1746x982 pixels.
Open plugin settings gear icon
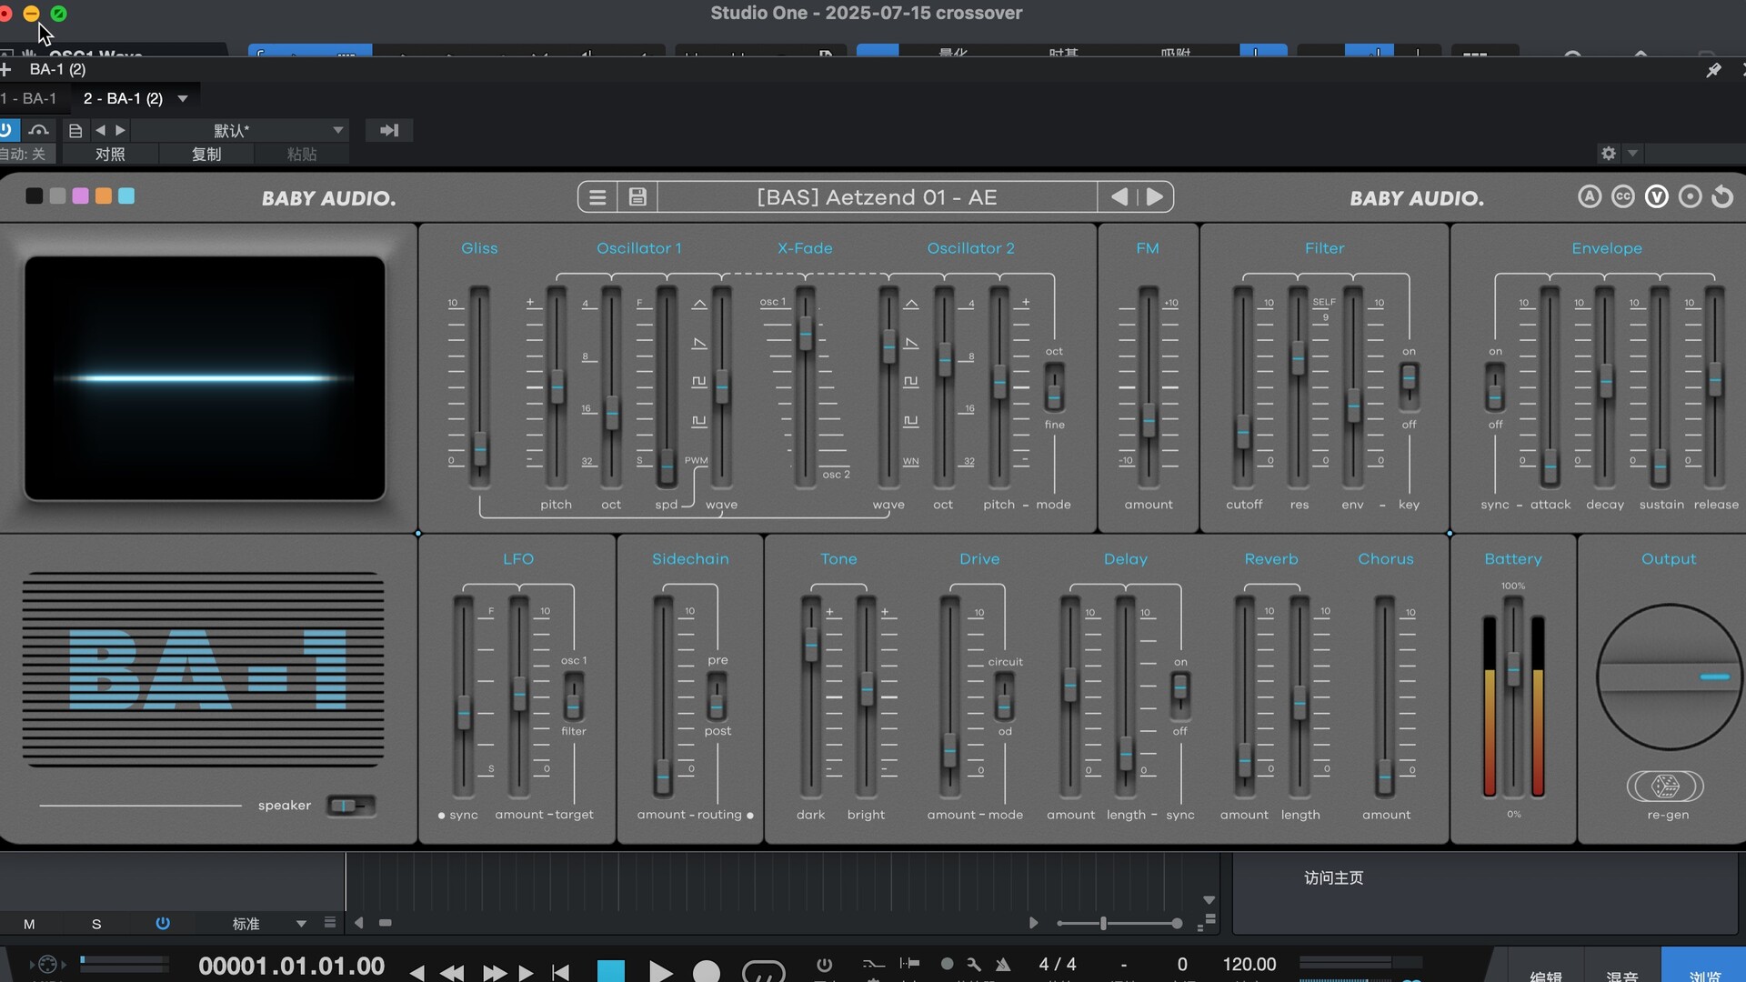1608,154
